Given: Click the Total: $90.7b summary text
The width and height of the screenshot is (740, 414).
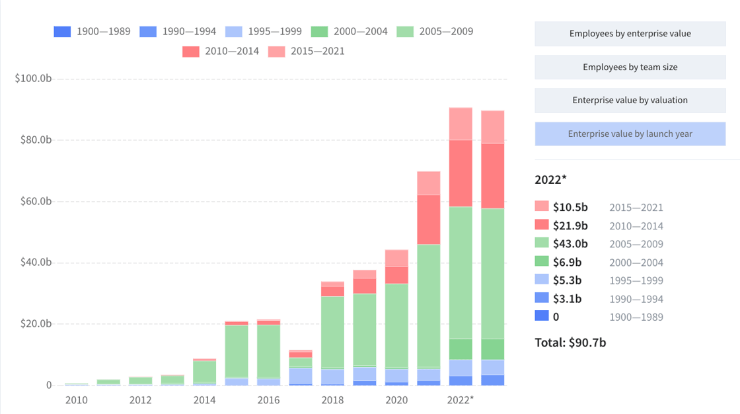Looking at the screenshot, I should pyautogui.click(x=570, y=343).
